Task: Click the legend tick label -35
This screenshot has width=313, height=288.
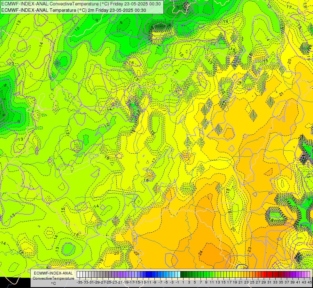Action: point(80,282)
